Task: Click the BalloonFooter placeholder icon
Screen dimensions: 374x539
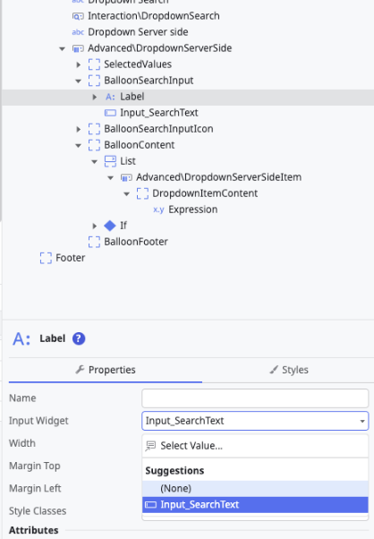Action: [x=94, y=242]
